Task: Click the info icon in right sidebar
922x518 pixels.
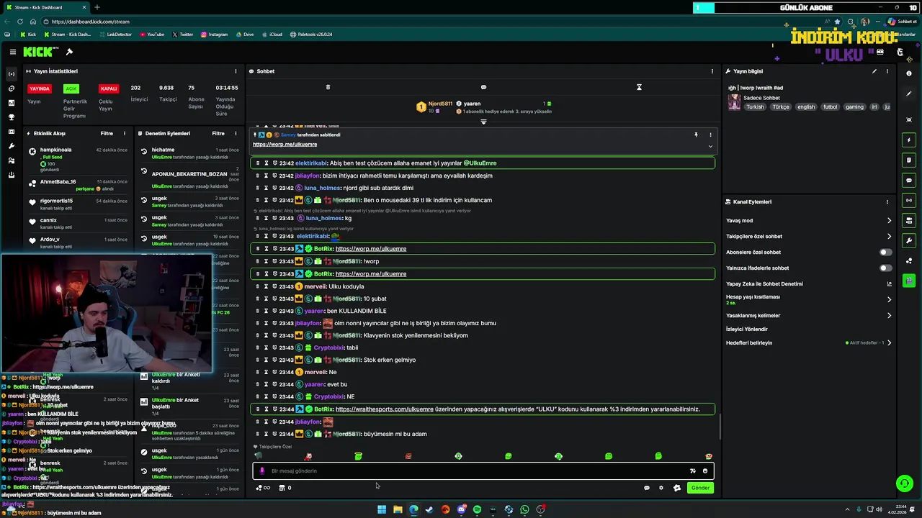Action: click(x=909, y=73)
